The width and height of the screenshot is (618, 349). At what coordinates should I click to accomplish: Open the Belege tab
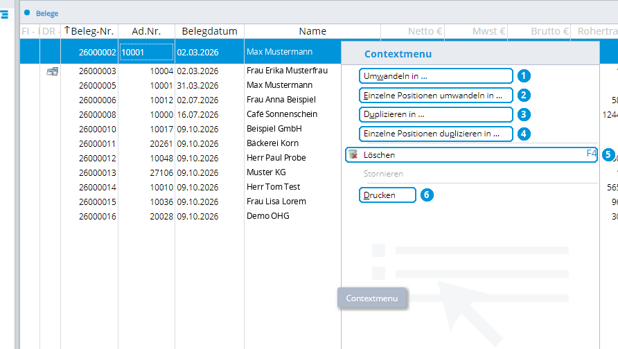pos(47,13)
